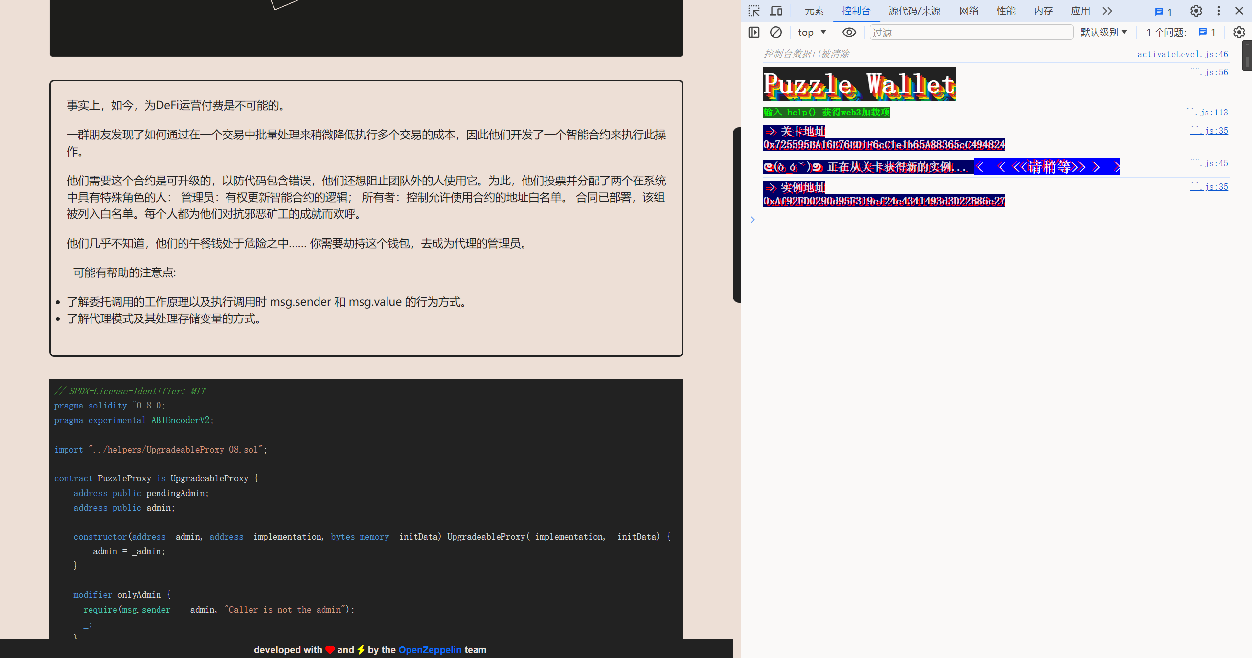This screenshot has height=658, width=1252.
Task: Open the js:56 source link
Action: point(1209,72)
